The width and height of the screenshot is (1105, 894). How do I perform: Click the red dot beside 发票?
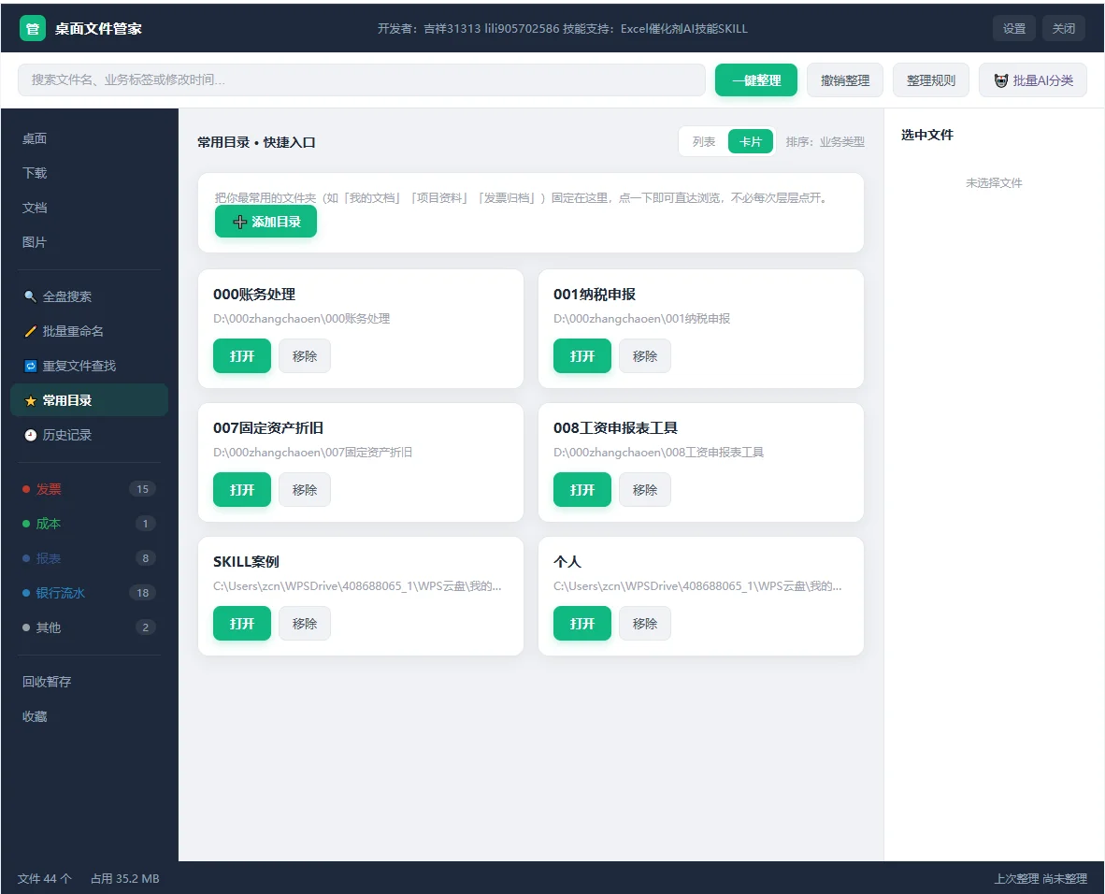tap(26, 488)
